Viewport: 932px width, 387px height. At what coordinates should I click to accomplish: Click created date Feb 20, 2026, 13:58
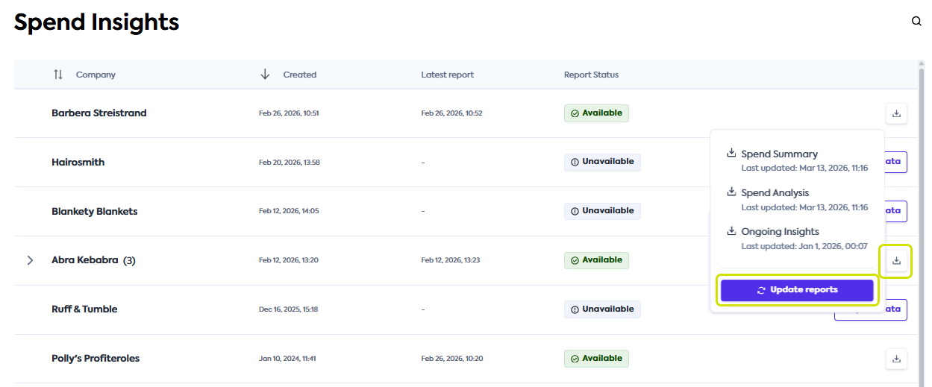pos(290,162)
